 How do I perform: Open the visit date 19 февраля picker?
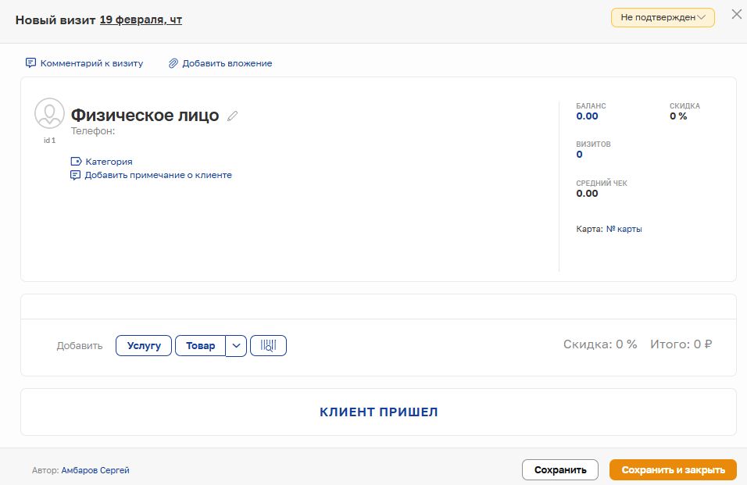pyautogui.click(x=141, y=20)
